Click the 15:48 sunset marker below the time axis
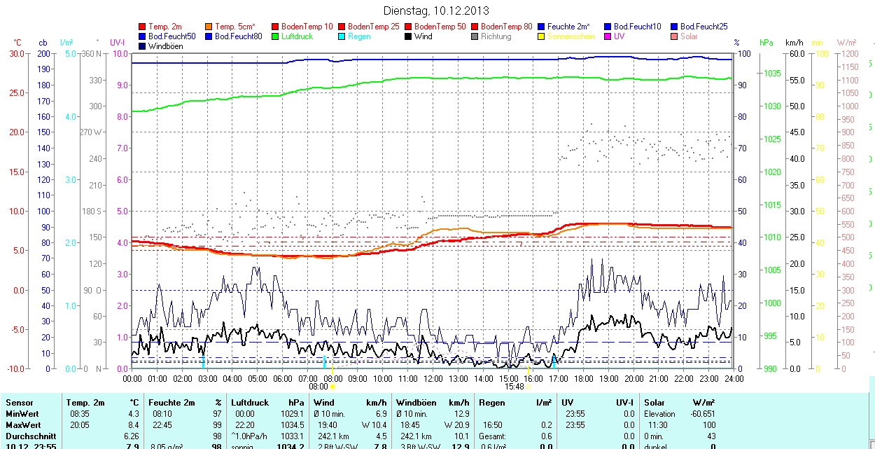875x449 pixels. click(514, 386)
